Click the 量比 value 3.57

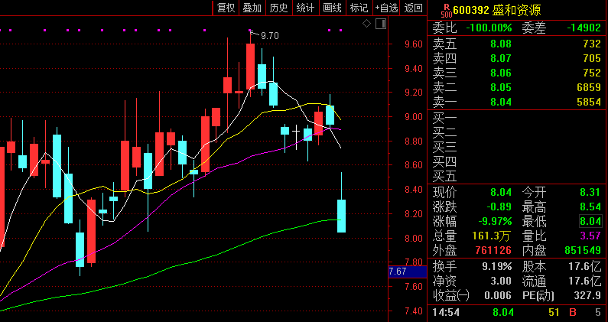[x=590, y=236]
